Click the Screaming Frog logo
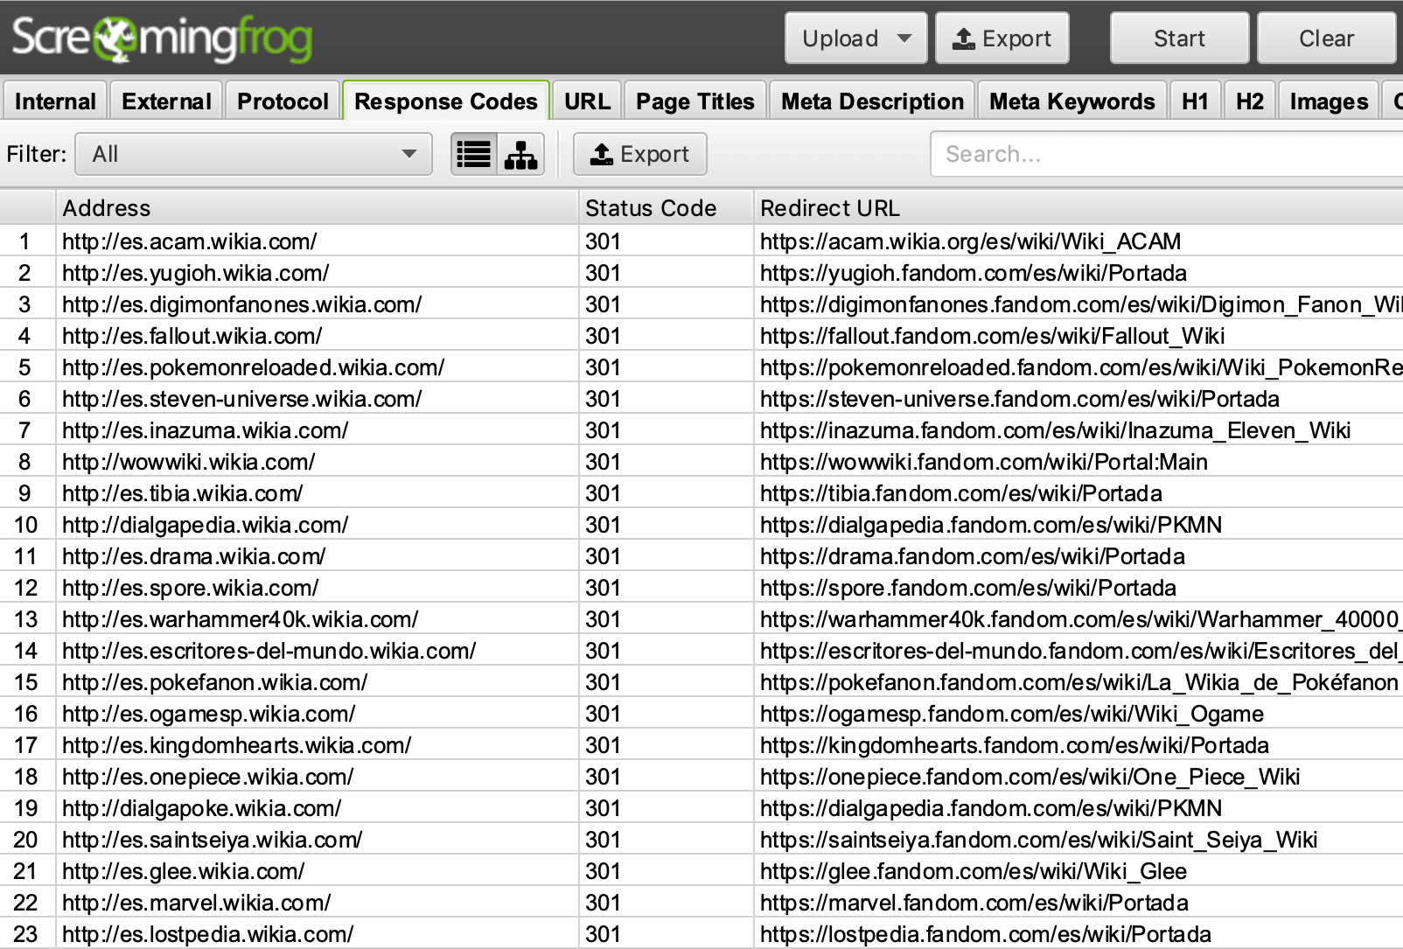The width and height of the screenshot is (1403, 949). (162, 38)
